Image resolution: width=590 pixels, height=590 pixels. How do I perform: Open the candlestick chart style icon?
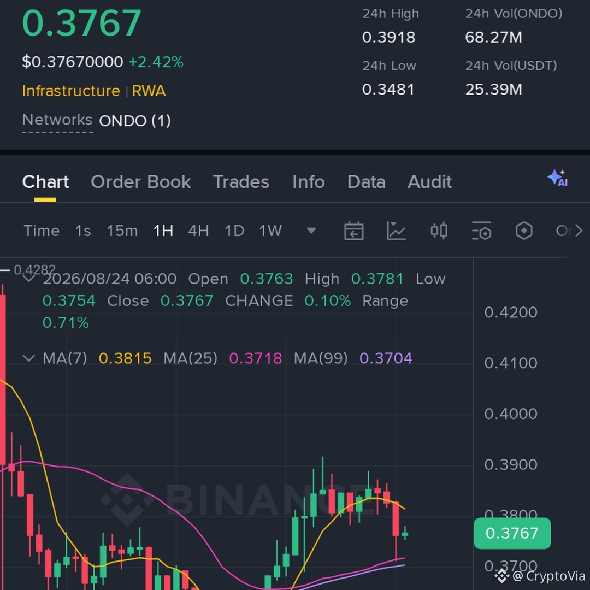point(439,231)
